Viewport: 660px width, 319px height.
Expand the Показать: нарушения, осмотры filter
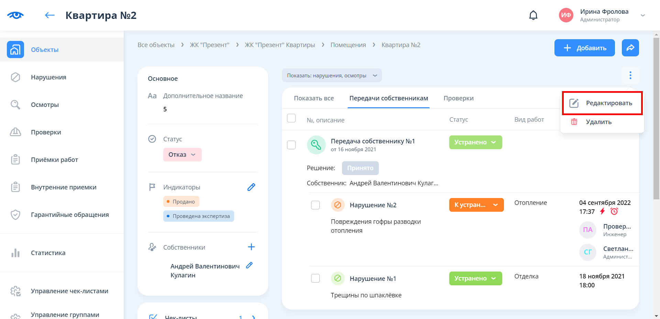point(331,76)
